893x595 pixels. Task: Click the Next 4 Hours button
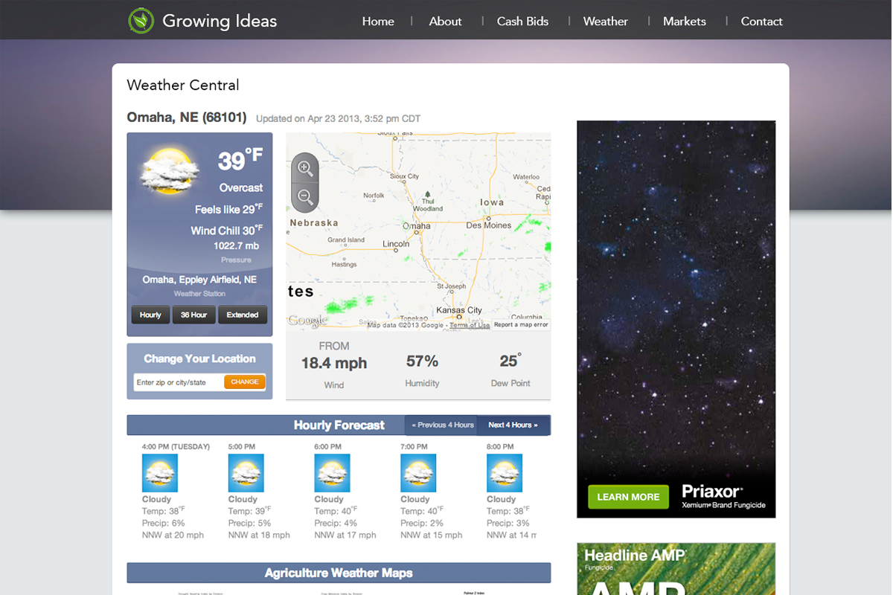click(513, 425)
